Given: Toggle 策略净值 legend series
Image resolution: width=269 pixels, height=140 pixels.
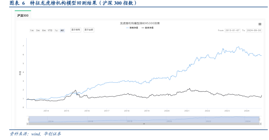Looking at the screenshot, I should (x=132, y=28).
